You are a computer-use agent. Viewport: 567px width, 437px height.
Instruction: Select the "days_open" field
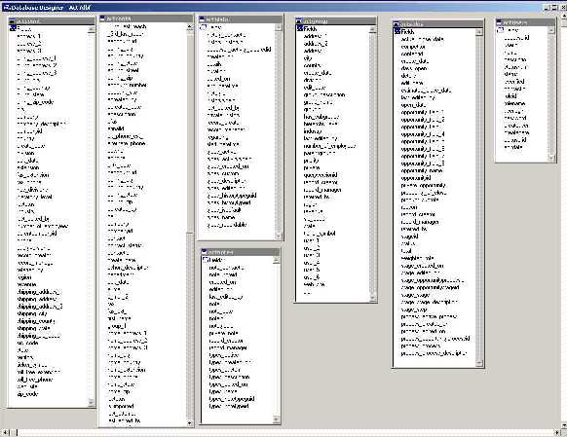tap(414, 68)
